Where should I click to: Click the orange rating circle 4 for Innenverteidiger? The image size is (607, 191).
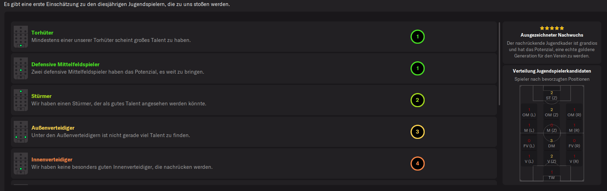coord(418,164)
